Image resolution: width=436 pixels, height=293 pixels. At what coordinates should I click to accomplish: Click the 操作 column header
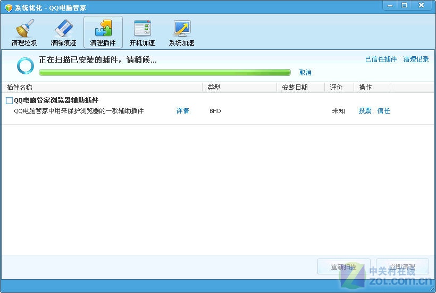click(373, 88)
